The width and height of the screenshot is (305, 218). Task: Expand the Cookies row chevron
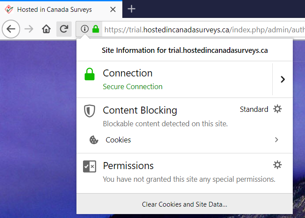[x=277, y=140]
